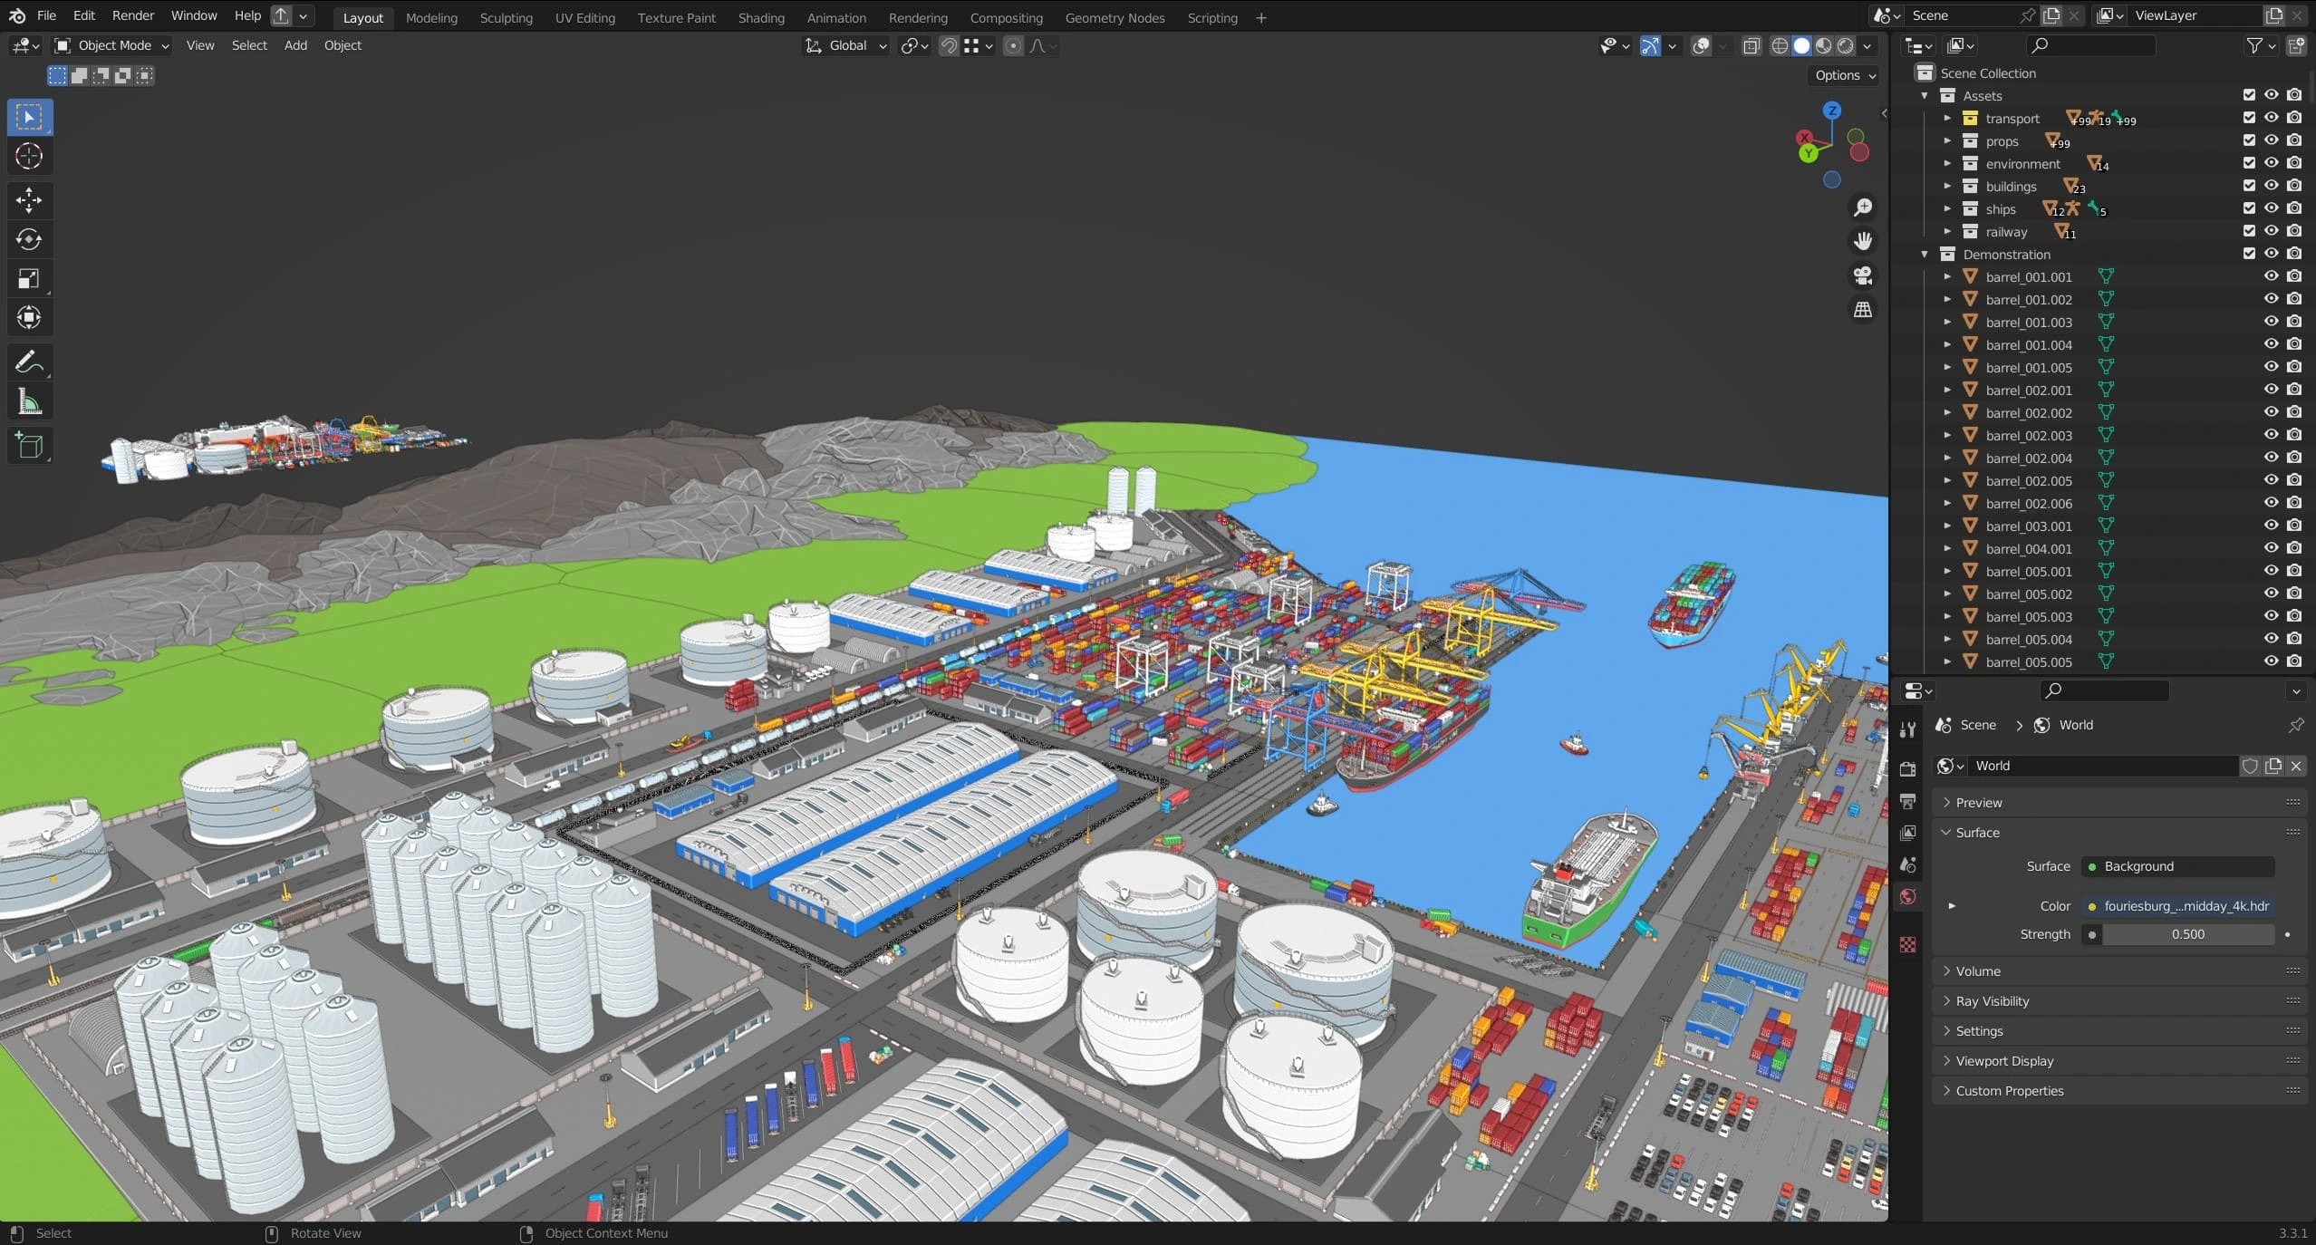Hide barrel_001.003 with its eye icon
The height and width of the screenshot is (1245, 2316).
(x=2271, y=322)
